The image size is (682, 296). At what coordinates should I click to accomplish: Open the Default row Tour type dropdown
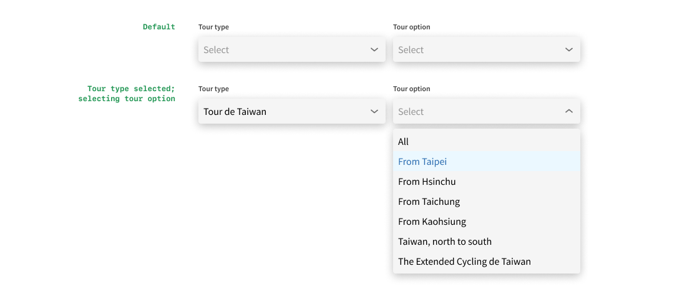(x=292, y=49)
